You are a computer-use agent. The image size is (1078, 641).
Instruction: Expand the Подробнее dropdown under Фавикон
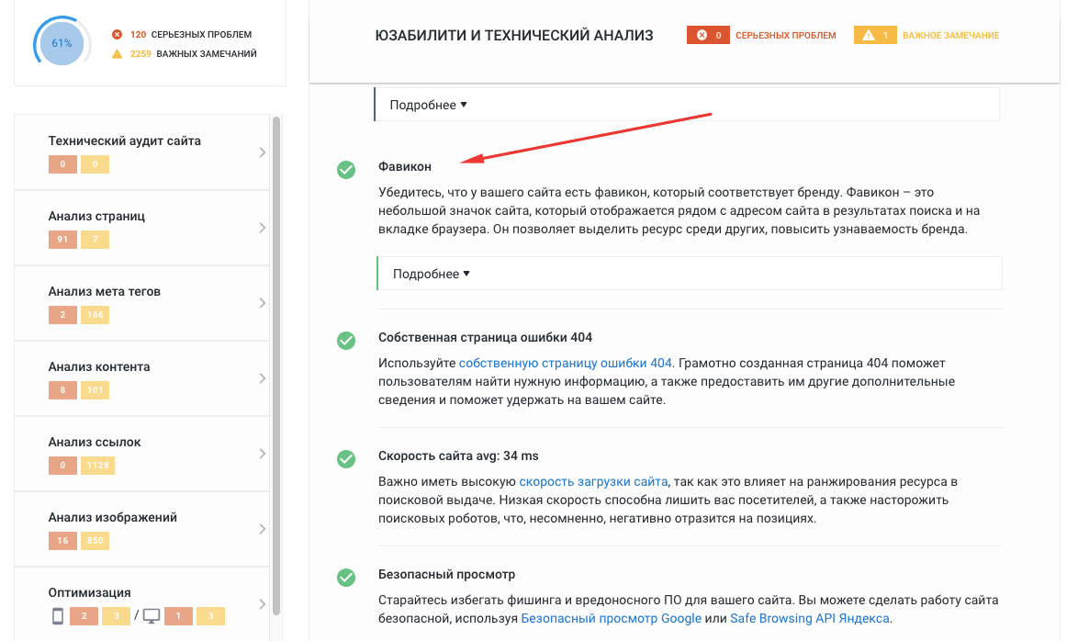coord(431,274)
